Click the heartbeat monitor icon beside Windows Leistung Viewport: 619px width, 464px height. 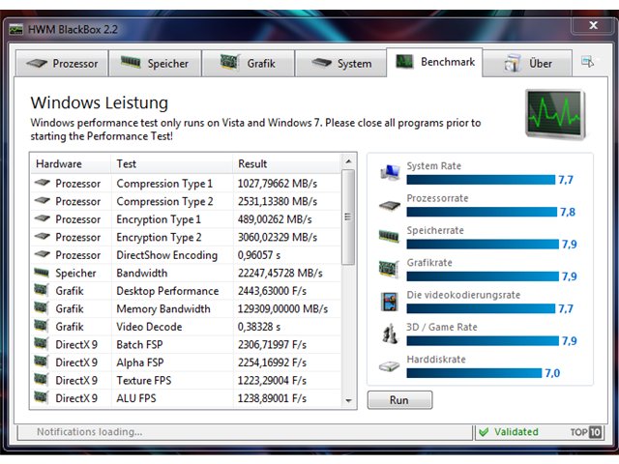click(x=556, y=114)
